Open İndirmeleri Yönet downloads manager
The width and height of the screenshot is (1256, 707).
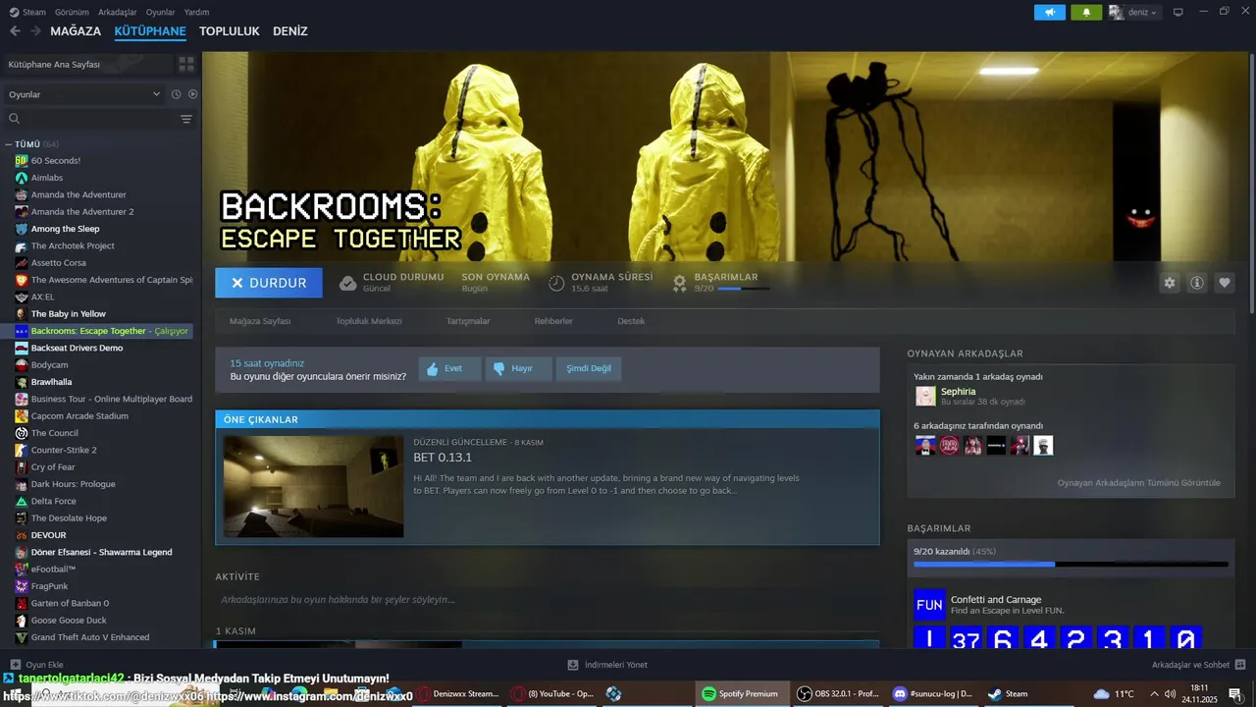point(607,665)
